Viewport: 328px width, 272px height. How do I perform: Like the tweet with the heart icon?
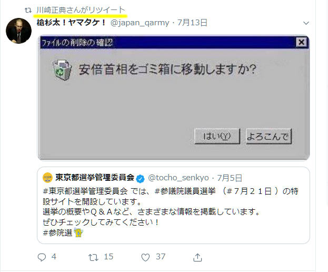145,257
